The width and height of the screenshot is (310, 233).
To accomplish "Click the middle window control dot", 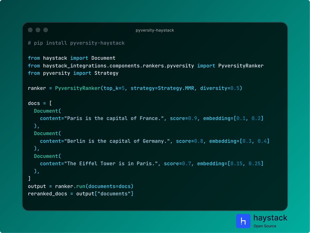I will (38, 30).
